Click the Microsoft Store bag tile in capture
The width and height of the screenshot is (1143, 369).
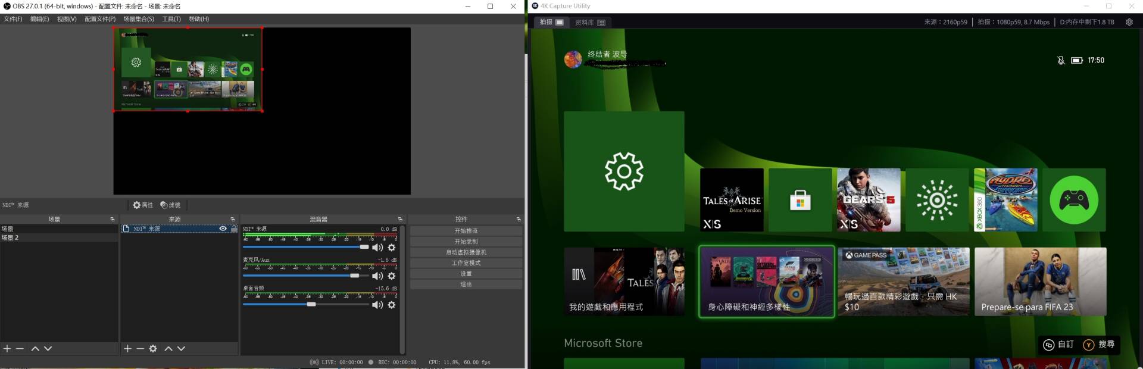coord(800,200)
